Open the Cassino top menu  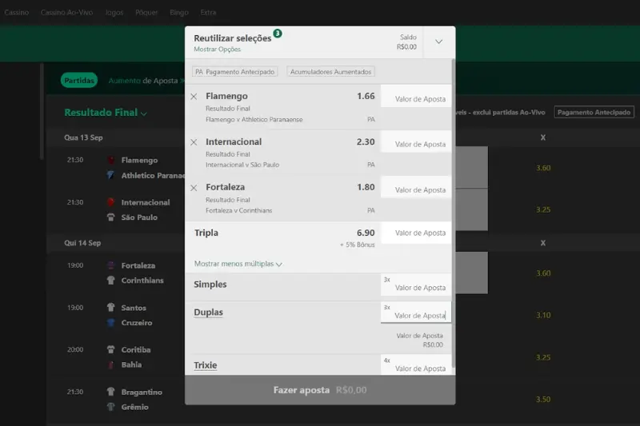click(x=16, y=12)
